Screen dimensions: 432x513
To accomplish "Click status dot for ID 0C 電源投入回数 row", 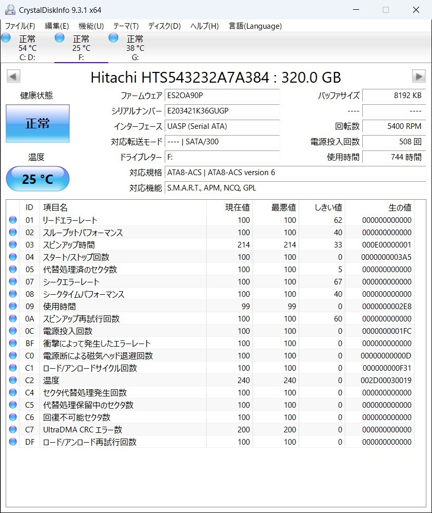I will click(13, 331).
